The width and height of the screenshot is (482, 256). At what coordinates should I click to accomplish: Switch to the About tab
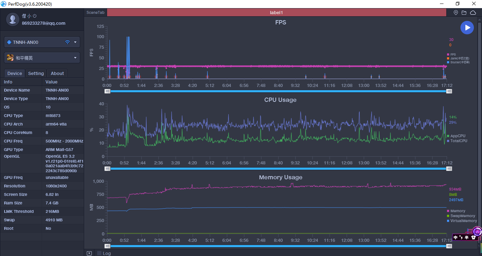pyautogui.click(x=57, y=73)
